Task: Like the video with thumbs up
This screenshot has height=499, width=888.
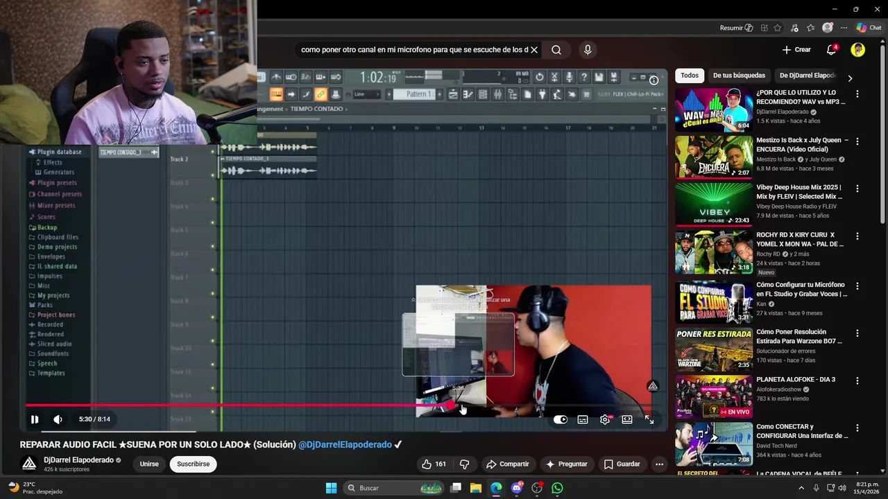Action: 434,464
